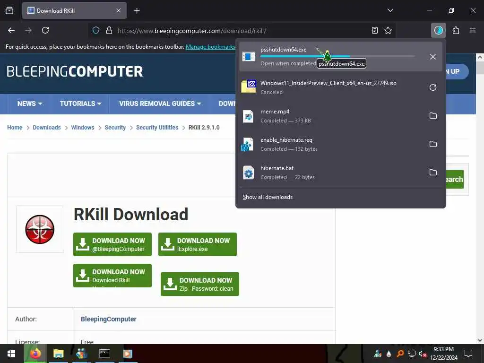The height and width of the screenshot is (363, 484).
Task: Open the list all tabs dropdown
Action: point(390,10)
